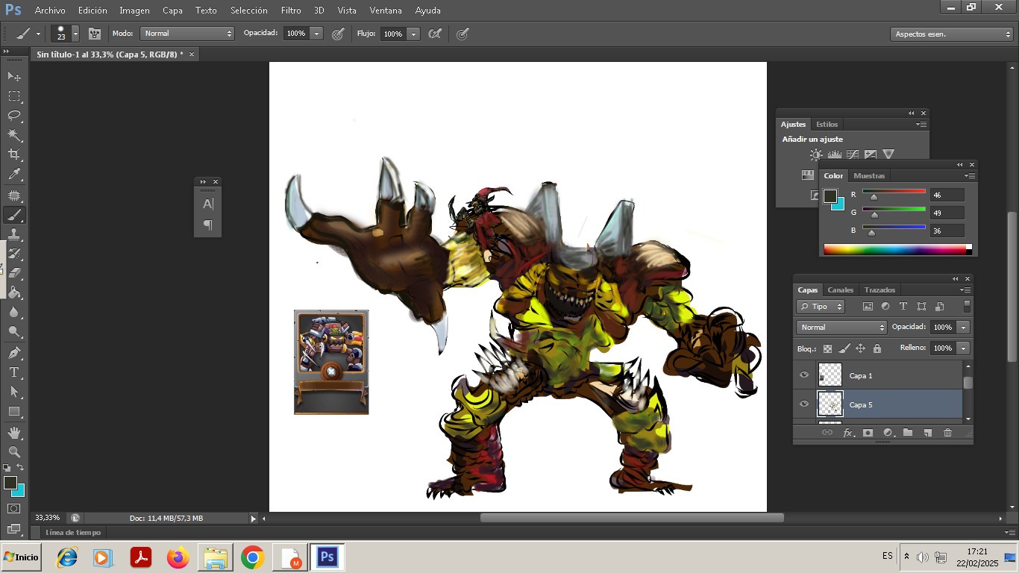Image resolution: width=1019 pixels, height=573 pixels.
Task: Select the Paint Bucket tool
Action: [x=14, y=292]
